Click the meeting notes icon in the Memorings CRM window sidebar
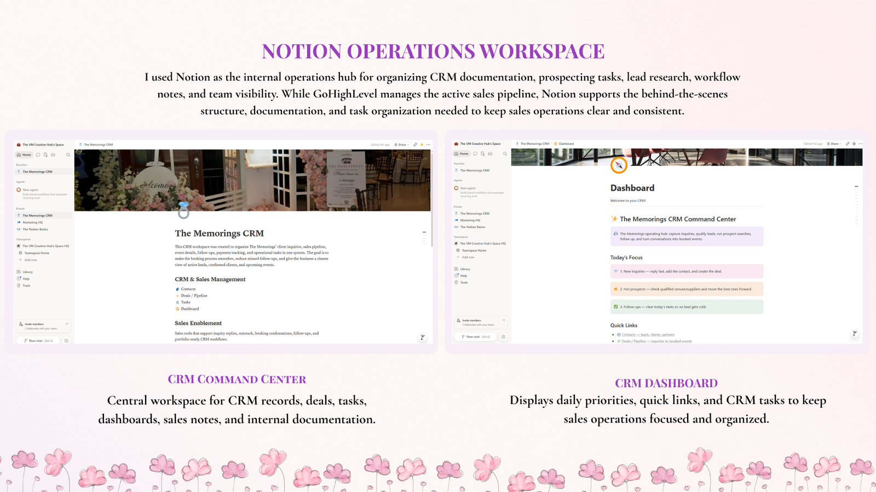This screenshot has width=876, height=492. click(45, 155)
